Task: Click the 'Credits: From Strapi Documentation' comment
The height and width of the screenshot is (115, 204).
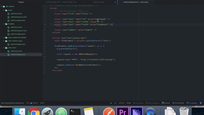Action: click(74, 6)
